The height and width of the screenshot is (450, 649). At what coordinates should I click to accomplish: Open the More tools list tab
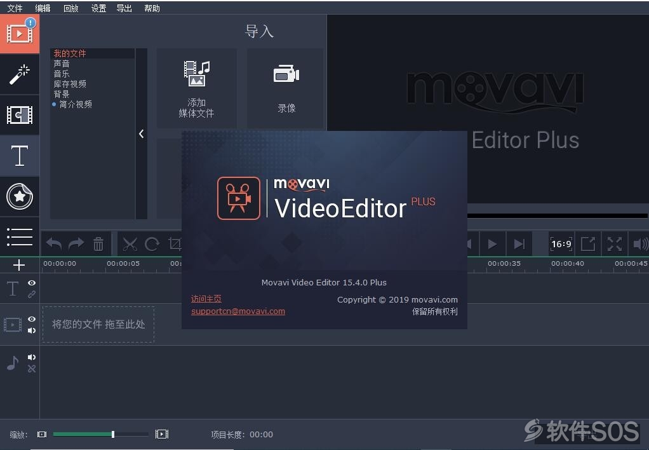(x=20, y=237)
